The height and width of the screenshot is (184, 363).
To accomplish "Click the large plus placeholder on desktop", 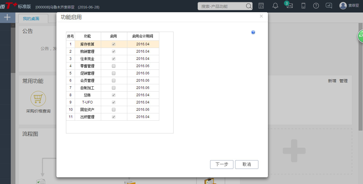I will (294, 151).
